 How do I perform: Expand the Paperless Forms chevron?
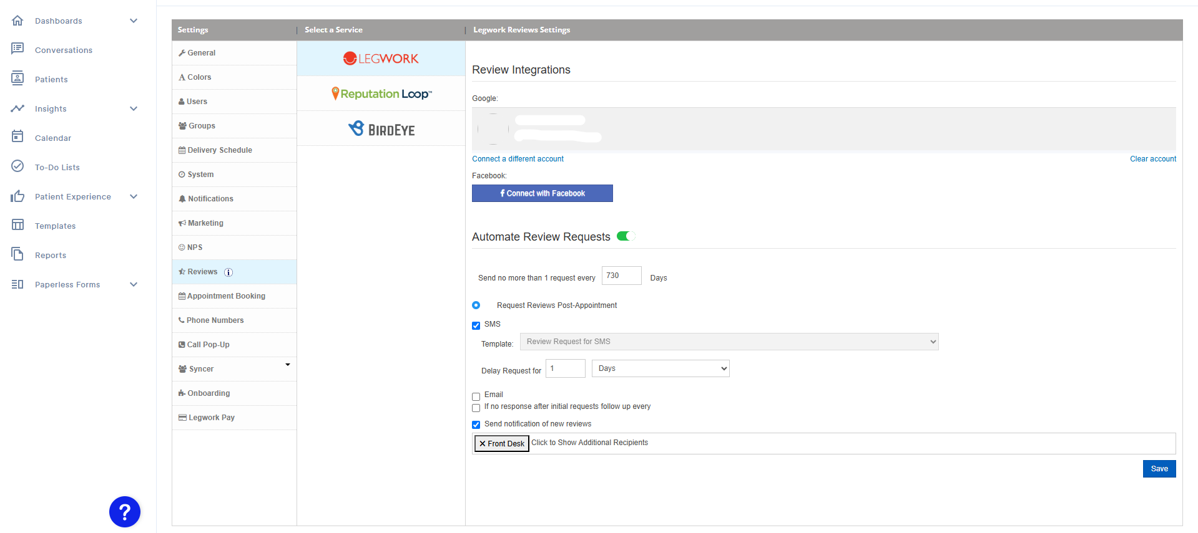(134, 284)
